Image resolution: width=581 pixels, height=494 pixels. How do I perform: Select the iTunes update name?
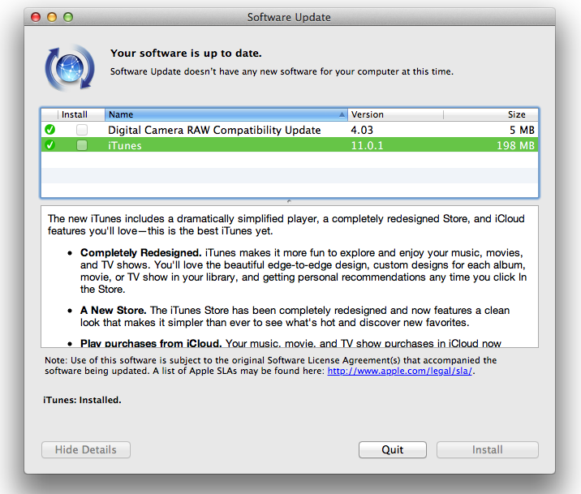[125, 145]
